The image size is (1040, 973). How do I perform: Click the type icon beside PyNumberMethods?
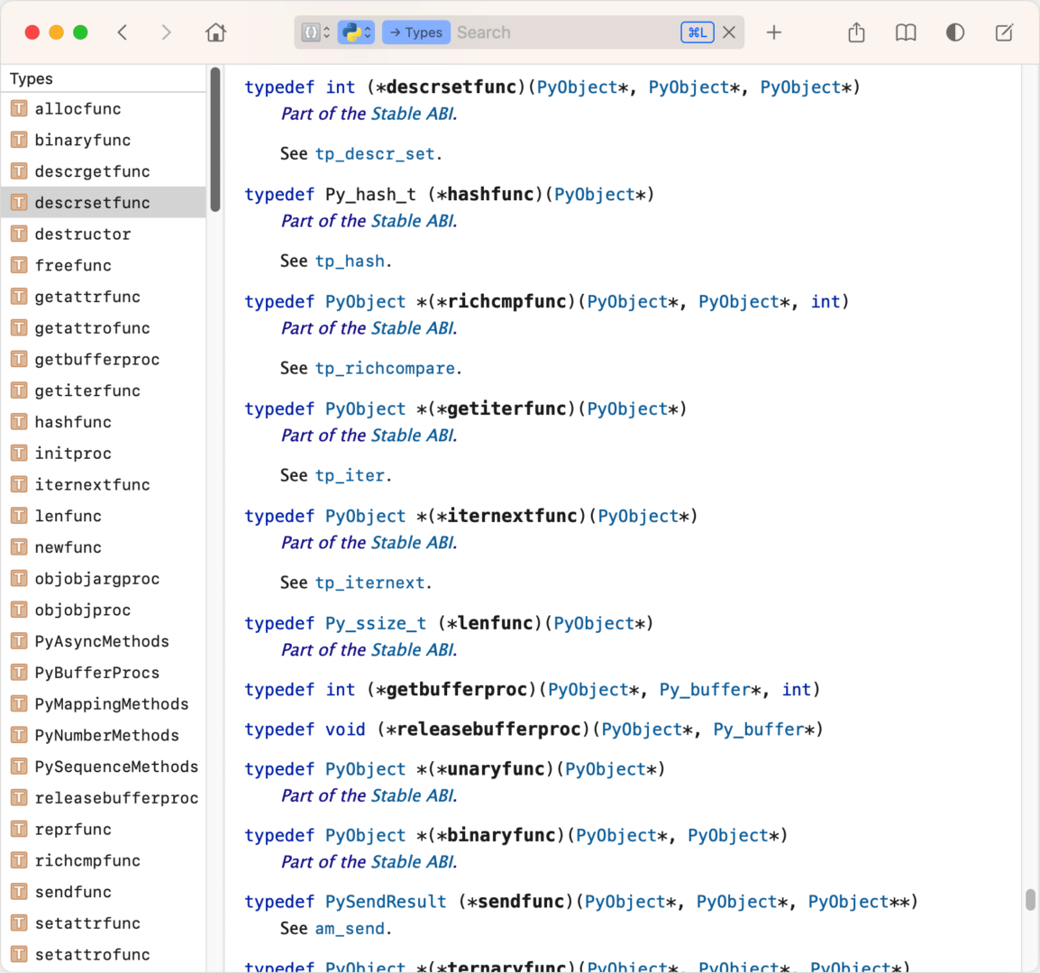[19, 736]
